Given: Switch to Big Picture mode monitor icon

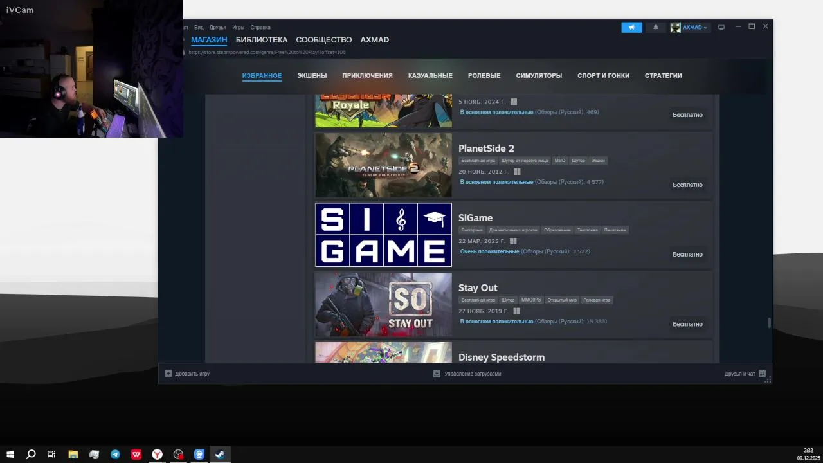Looking at the screenshot, I should coord(721,27).
